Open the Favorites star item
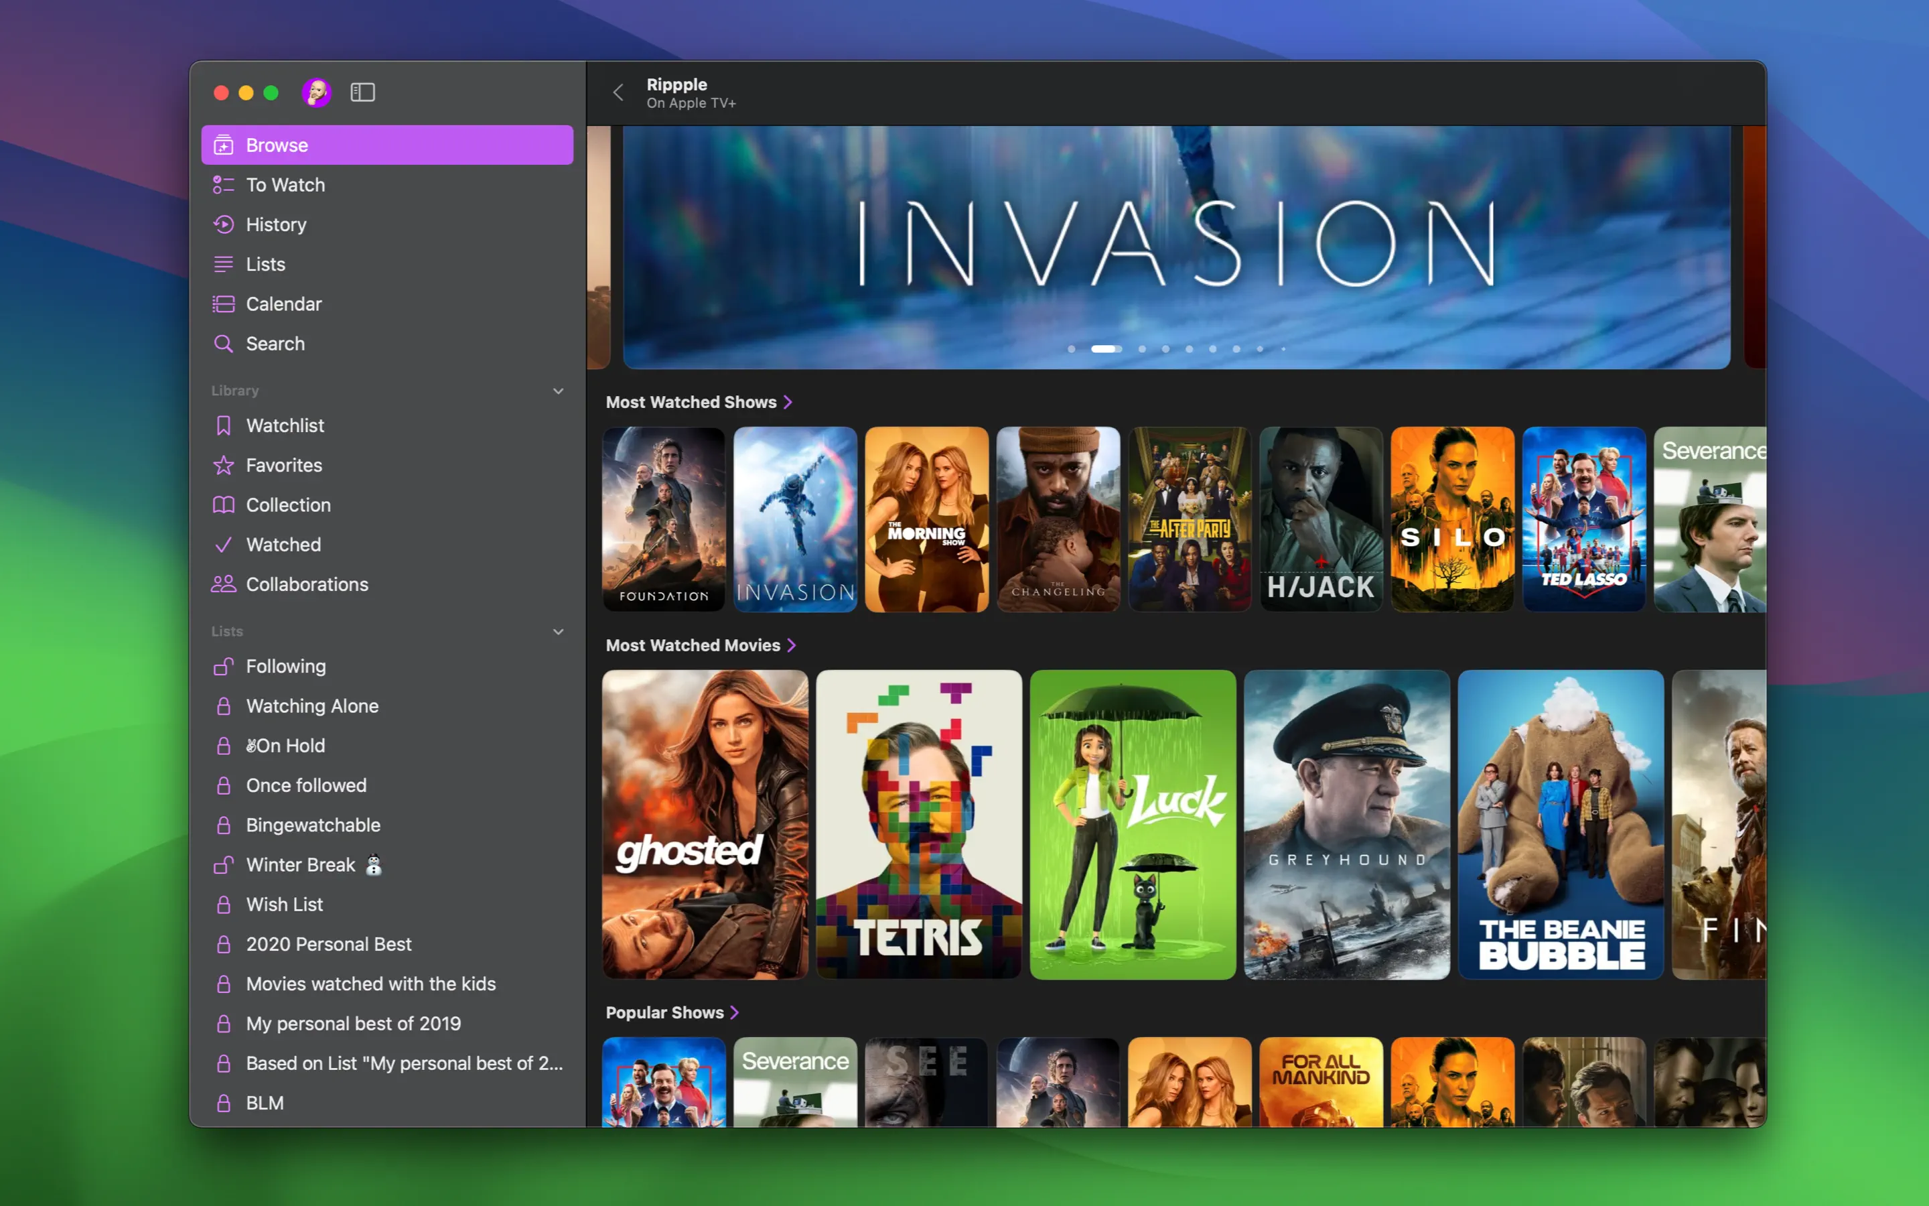Viewport: 1929px width, 1206px height. click(x=283, y=465)
